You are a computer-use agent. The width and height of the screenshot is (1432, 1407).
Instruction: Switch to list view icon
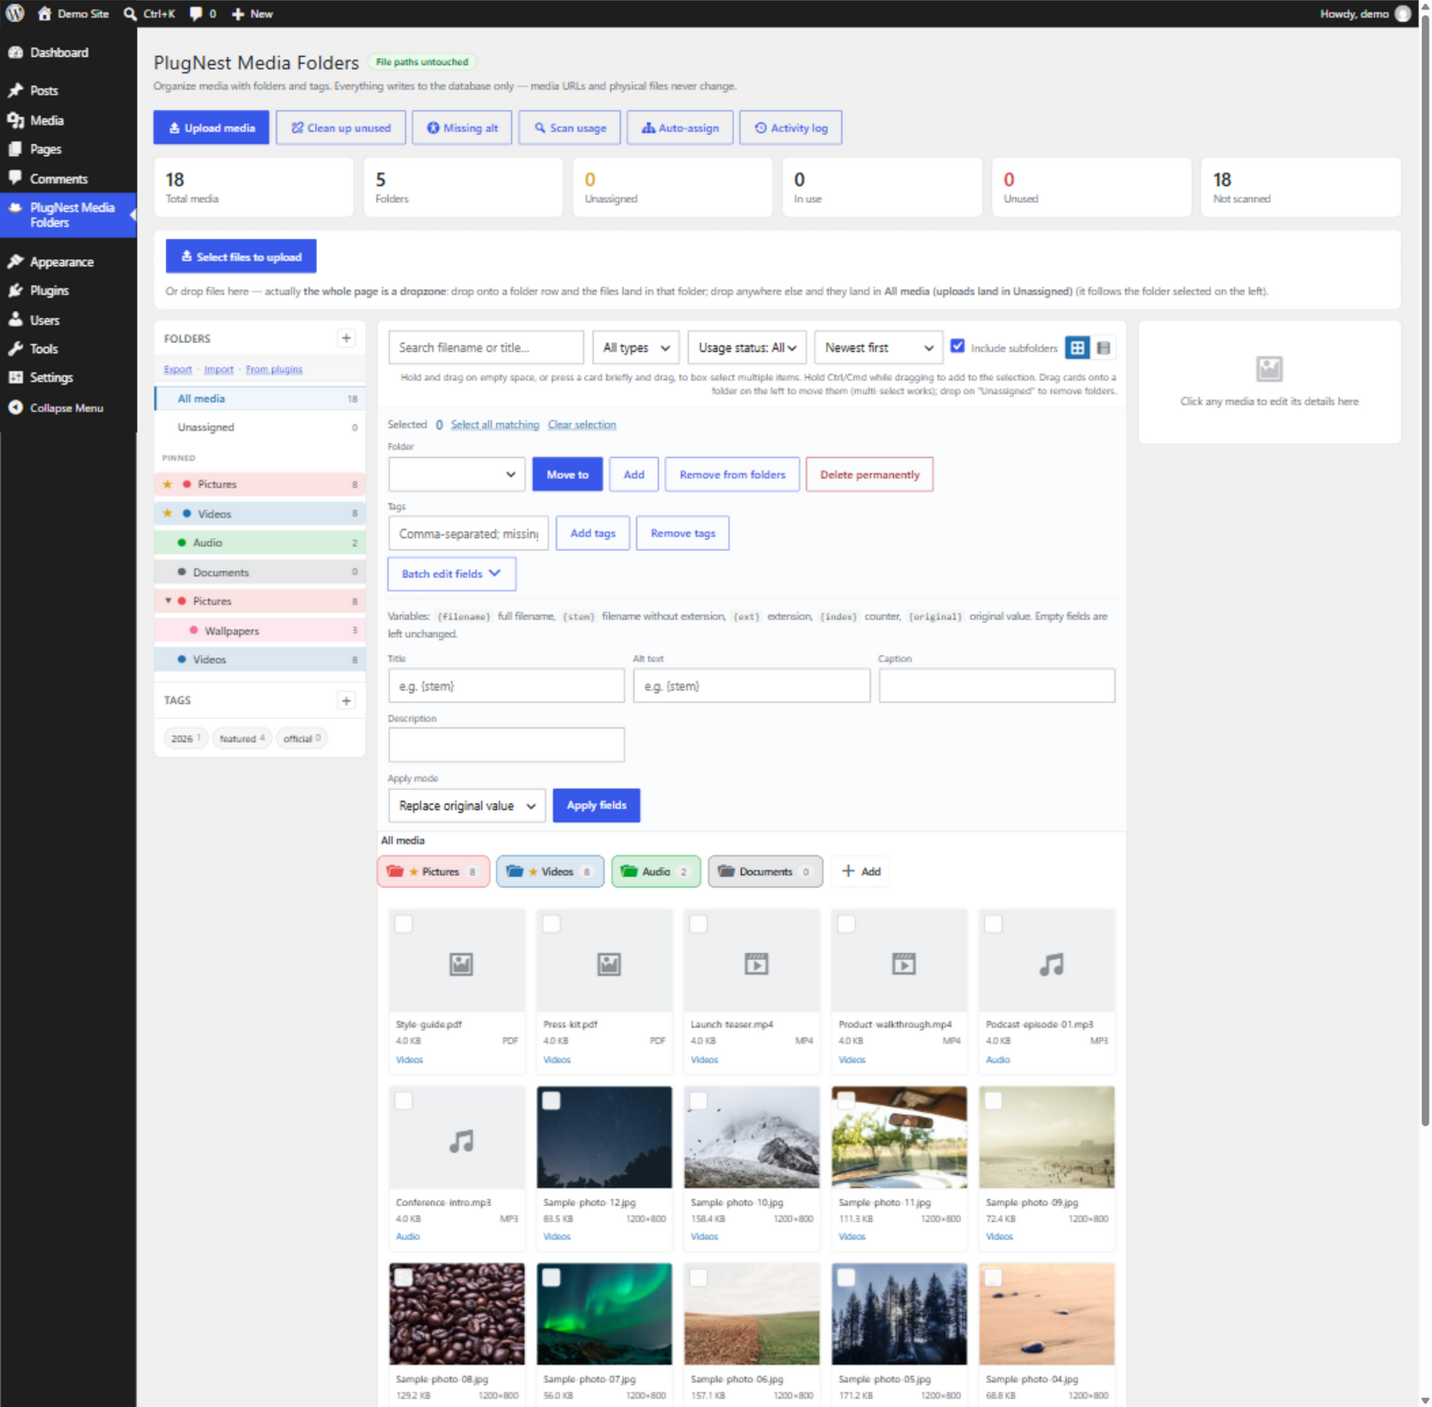point(1104,348)
